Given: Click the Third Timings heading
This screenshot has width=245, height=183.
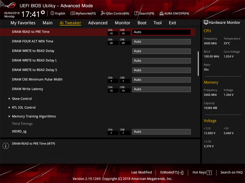Looking at the screenshot, I should [x=22, y=124].
